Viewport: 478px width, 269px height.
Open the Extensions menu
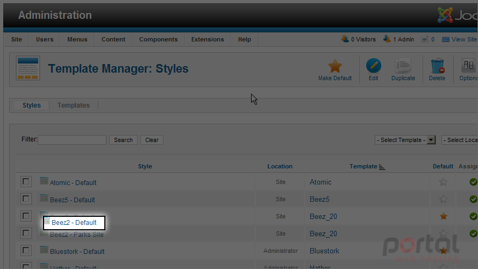(208, 39)
